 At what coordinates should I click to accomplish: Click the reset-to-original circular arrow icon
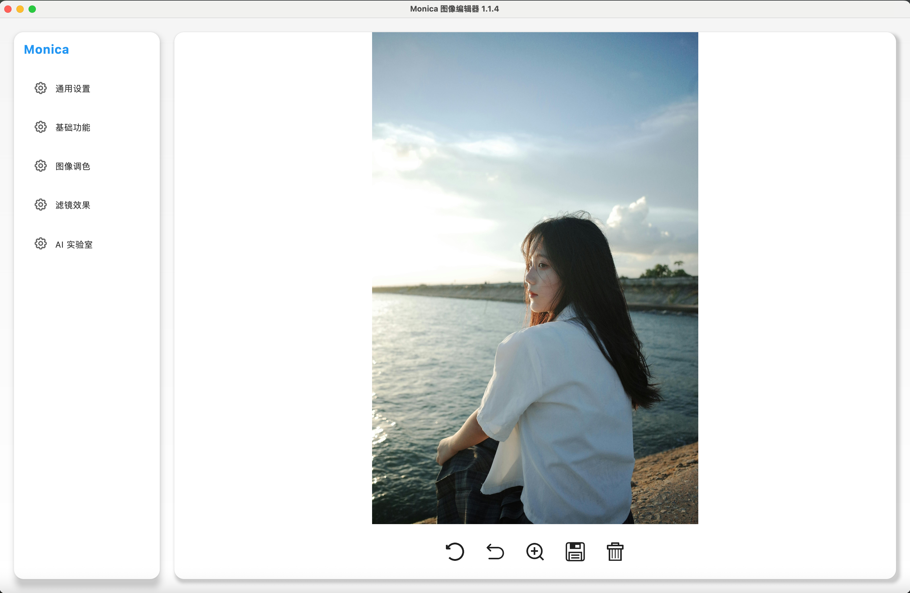pos(455,552)
